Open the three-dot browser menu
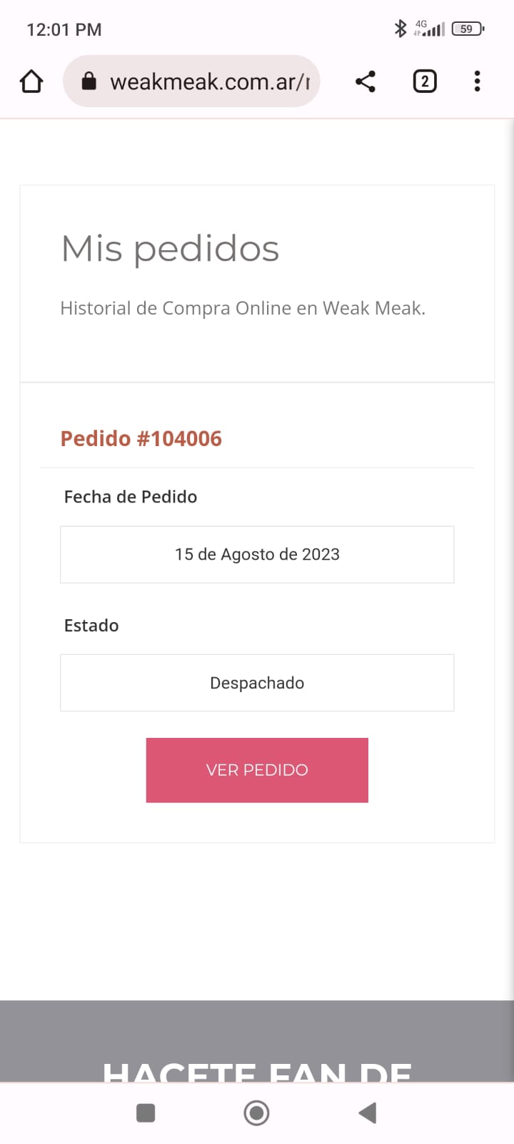 477,82
